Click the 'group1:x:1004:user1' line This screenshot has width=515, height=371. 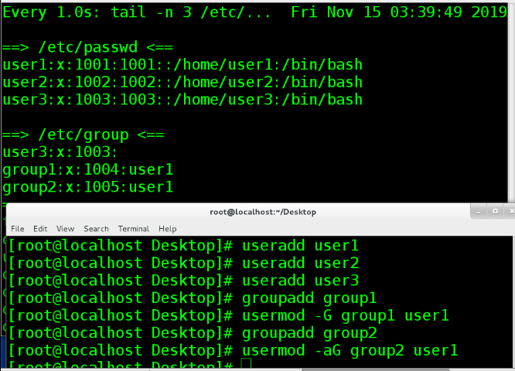87,170
